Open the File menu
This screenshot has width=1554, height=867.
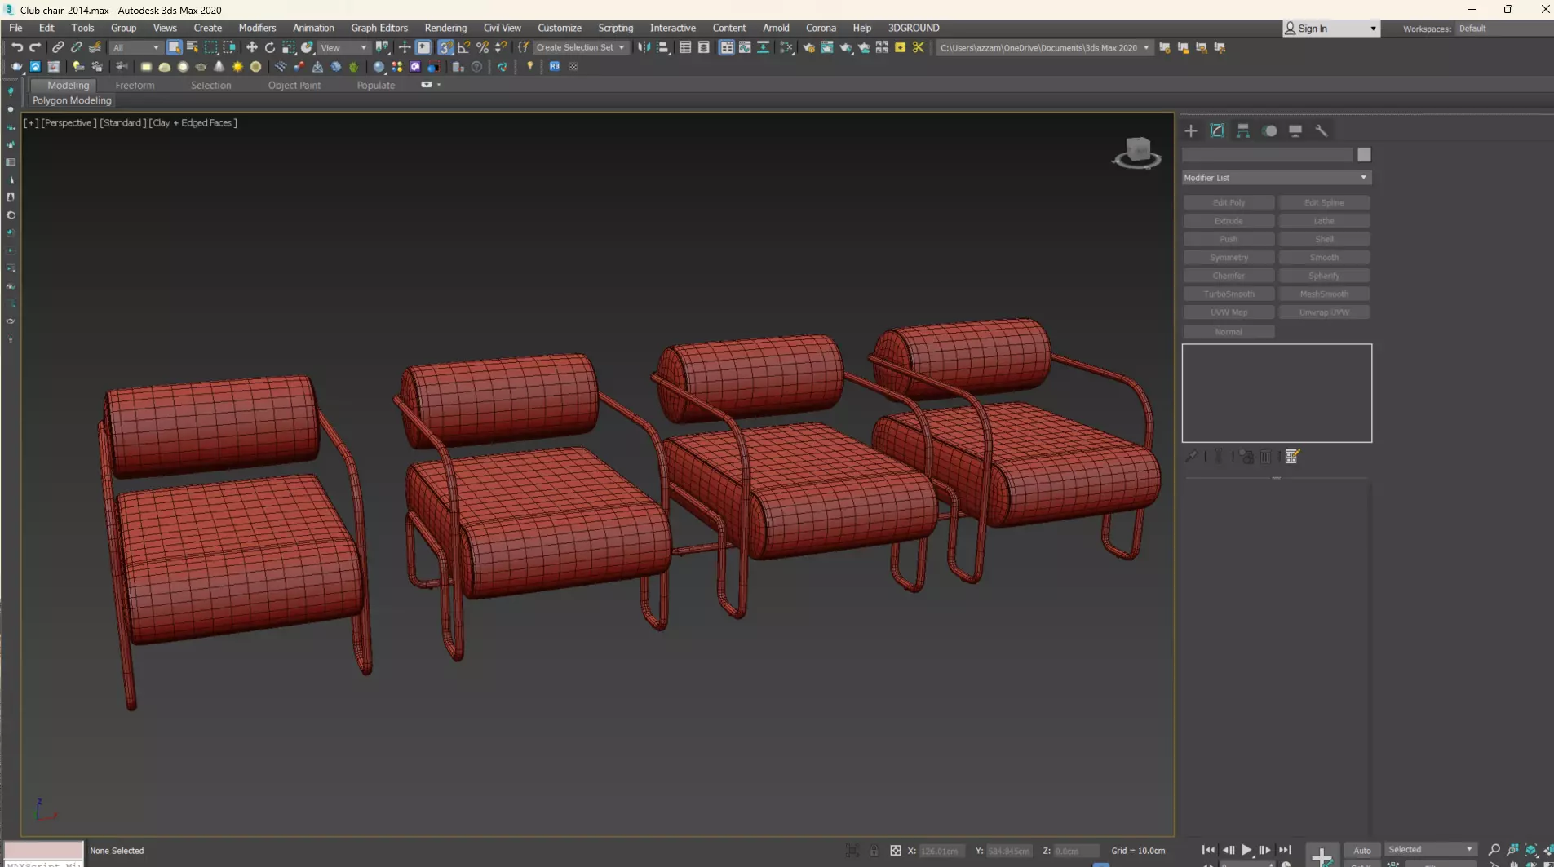tap(15, 28)
